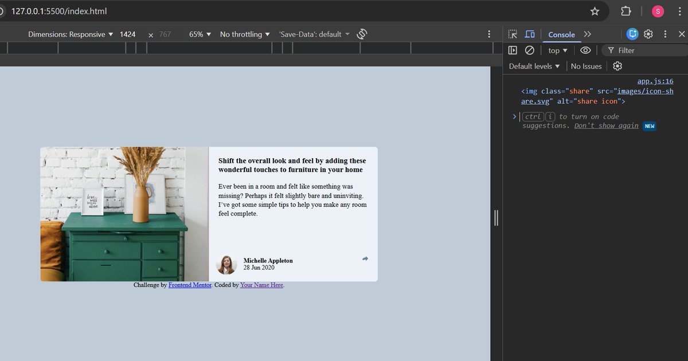Create a live expression with the eye icon
The height and width of the screenshot is (361, 688).
point(585,50)
